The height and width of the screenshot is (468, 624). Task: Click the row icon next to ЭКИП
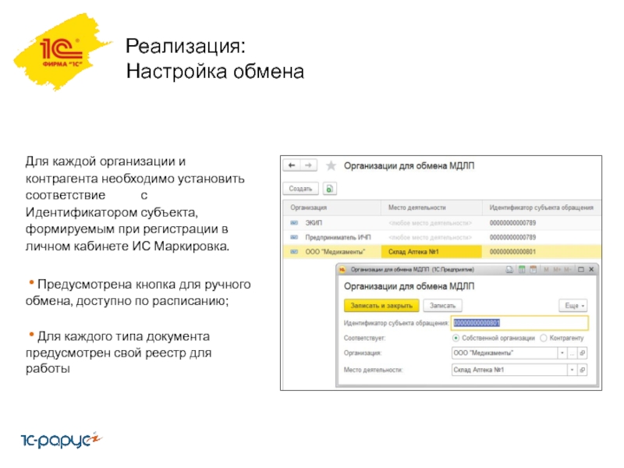pos(294,223)
